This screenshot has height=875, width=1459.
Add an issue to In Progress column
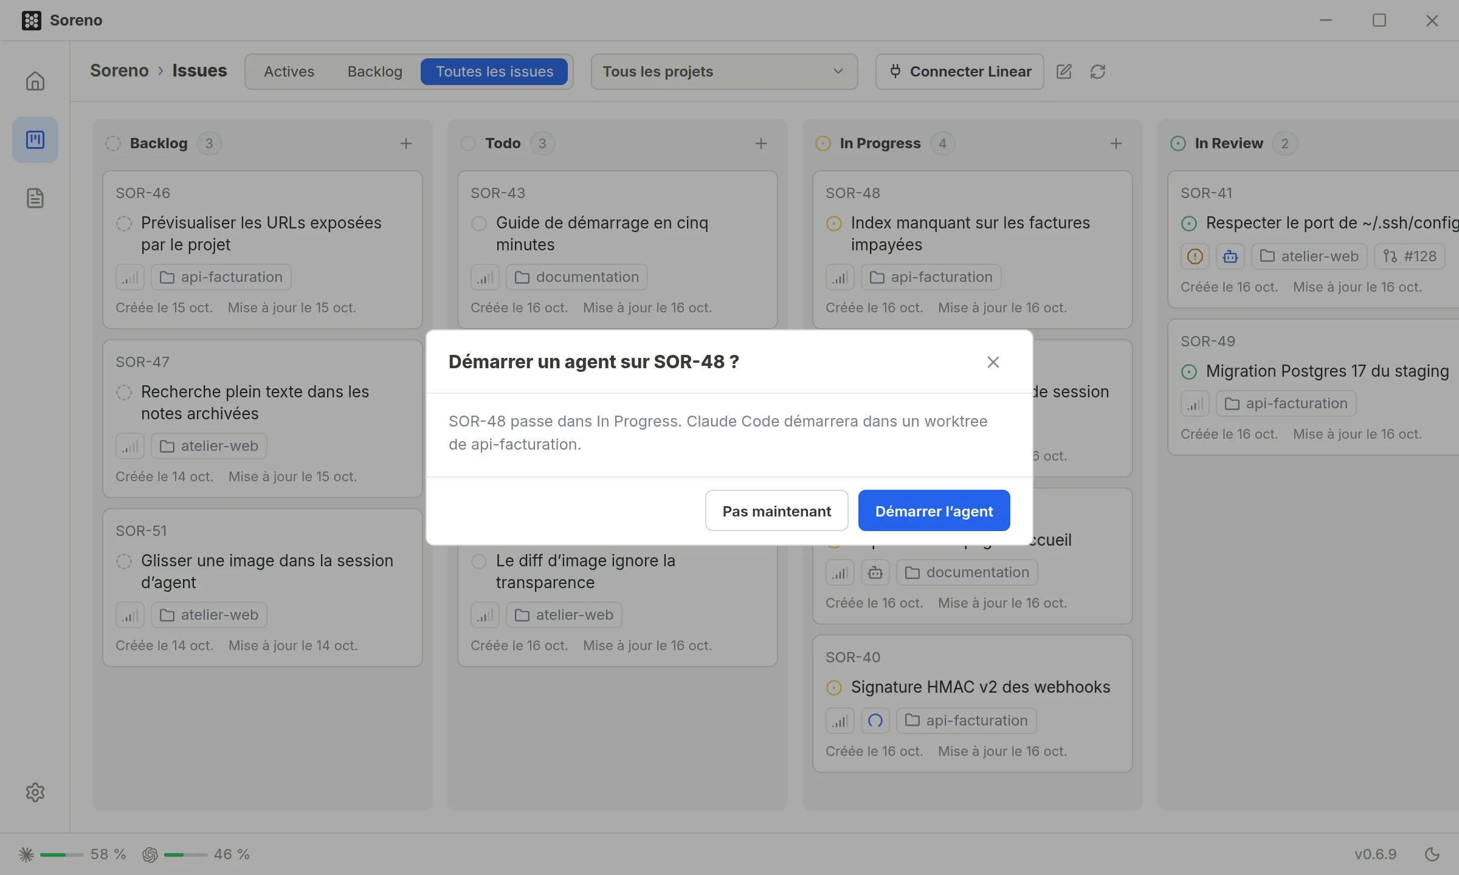pos(1116,143)
